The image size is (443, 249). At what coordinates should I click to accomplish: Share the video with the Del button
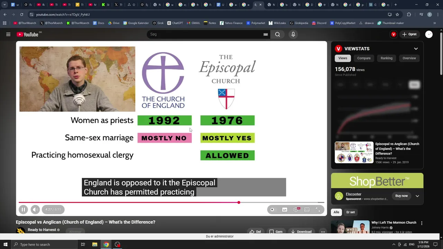click(x=255, y=232)
